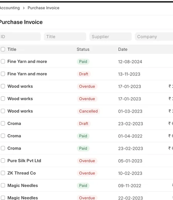Viewport: 173px width, 200px height.
Task: Select the date 22-02-2023
Action: click(x=130, y=198)
